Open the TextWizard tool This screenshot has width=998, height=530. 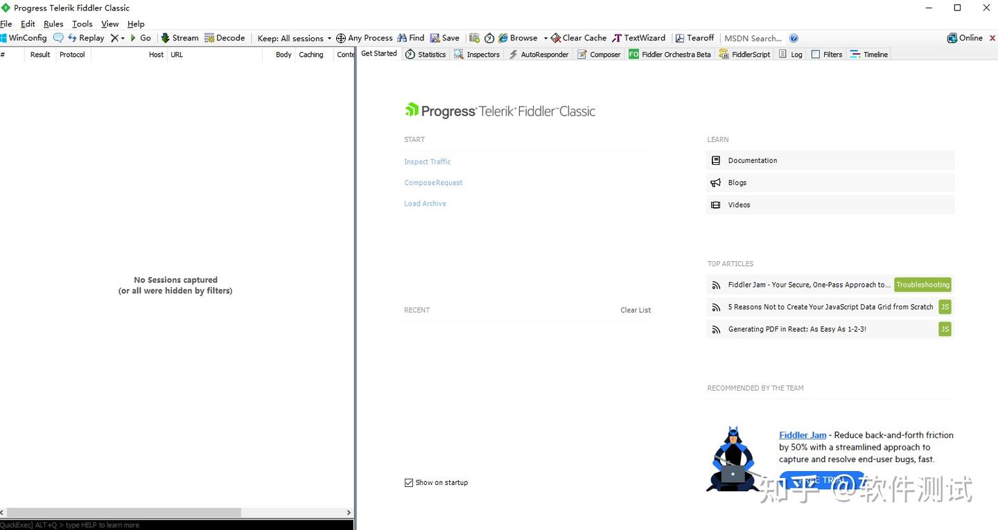(x=638, y=38)
